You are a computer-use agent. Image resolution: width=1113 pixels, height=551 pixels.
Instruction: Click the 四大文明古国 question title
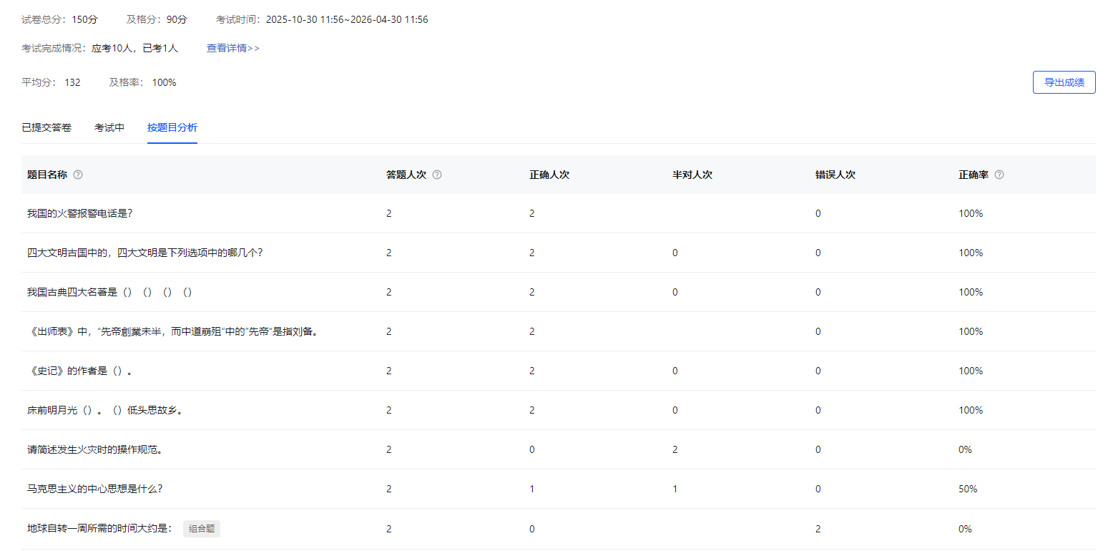coord(144,253)
